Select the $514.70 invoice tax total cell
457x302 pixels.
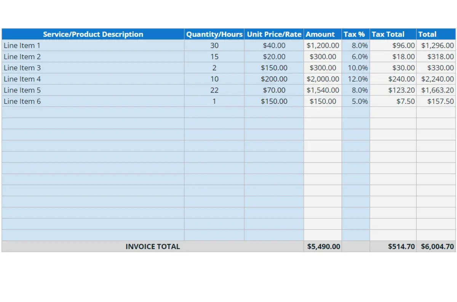coord(393,246)
